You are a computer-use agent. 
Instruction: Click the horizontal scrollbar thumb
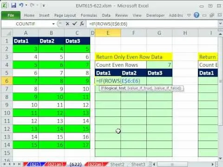click(172, 164)
